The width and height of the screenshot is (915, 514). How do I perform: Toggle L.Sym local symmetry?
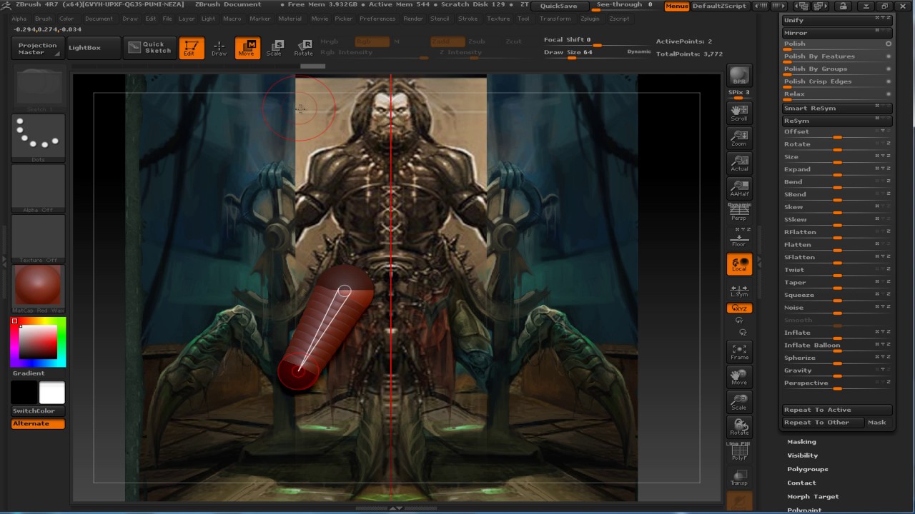[x=739, y=290]
